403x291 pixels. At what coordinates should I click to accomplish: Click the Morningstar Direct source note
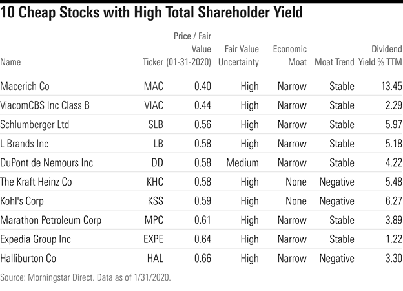86,277
